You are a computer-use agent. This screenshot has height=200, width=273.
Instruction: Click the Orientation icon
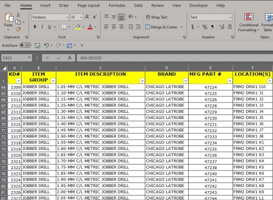point(131,16)
